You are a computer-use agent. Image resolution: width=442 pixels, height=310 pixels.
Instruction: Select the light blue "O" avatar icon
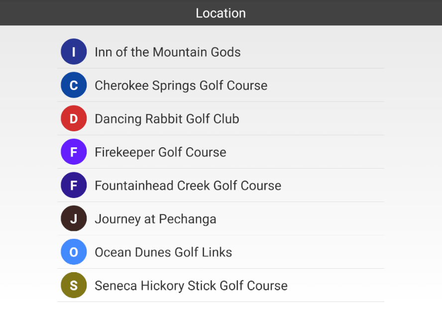point(74,252)
